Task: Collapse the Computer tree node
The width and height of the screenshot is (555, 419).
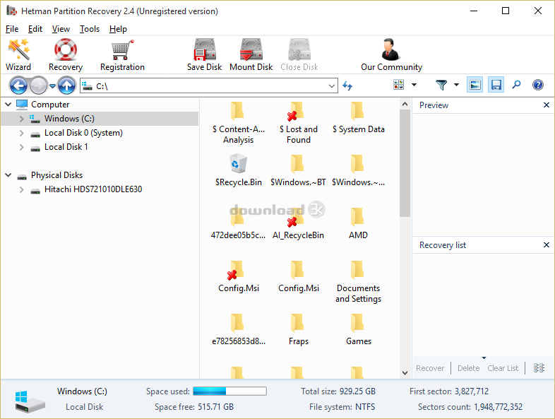Action: [8, 105]
